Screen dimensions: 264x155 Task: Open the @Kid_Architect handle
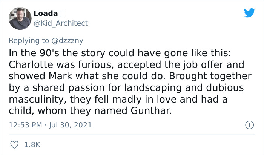pos(61,23)
